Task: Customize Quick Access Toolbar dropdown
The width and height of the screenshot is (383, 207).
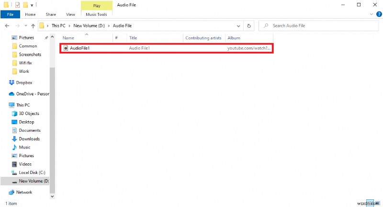Action: click(32, 5)
